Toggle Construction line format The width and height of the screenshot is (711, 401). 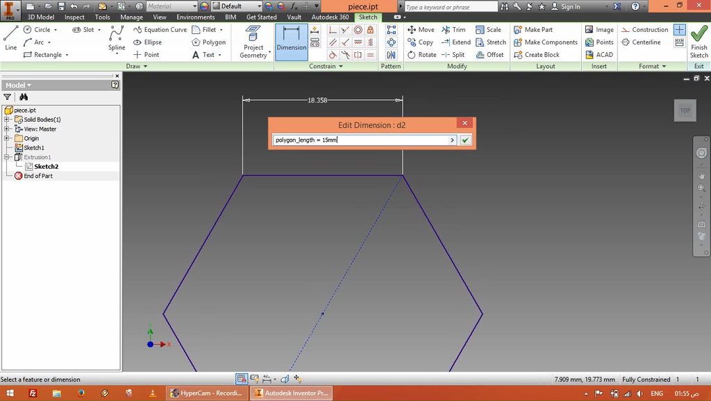[645, 29]
